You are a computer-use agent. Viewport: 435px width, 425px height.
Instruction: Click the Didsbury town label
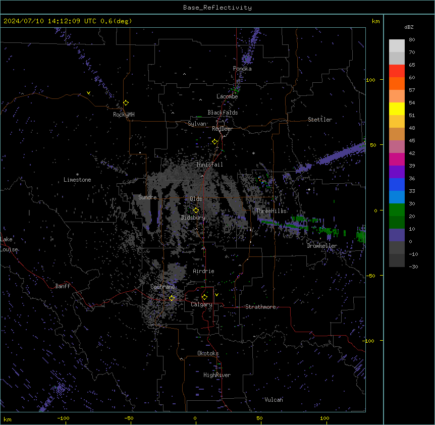(193, 218)
